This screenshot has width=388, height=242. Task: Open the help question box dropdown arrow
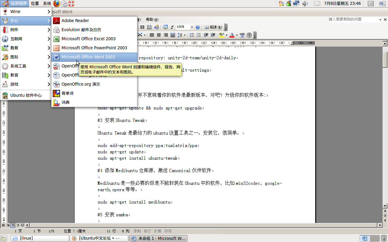tap(380, 19)
